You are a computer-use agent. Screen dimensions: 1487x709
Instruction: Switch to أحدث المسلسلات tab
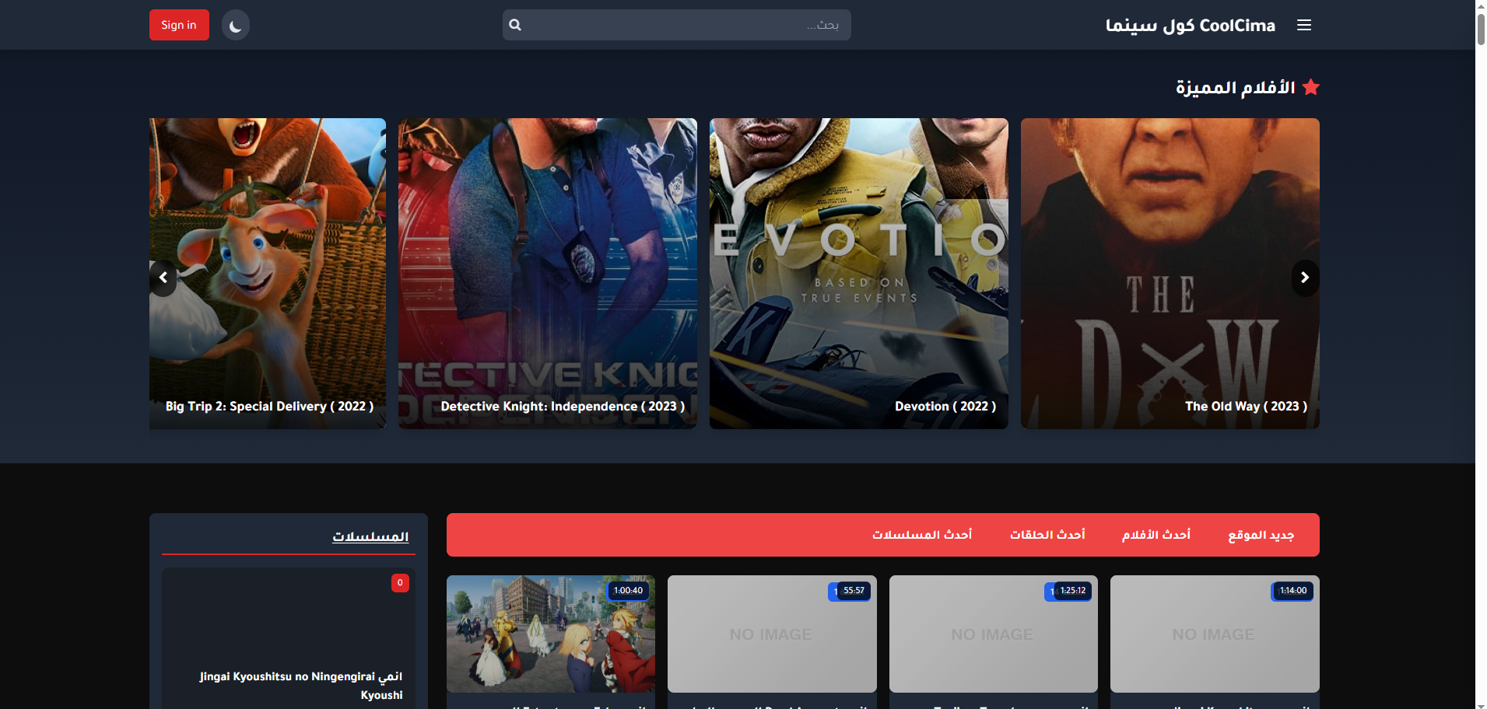[921, 535]
